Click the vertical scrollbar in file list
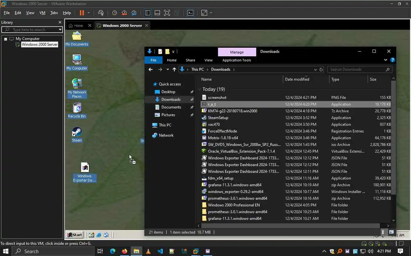The height and width of the screenshot is (256, 411). (394, 138)
